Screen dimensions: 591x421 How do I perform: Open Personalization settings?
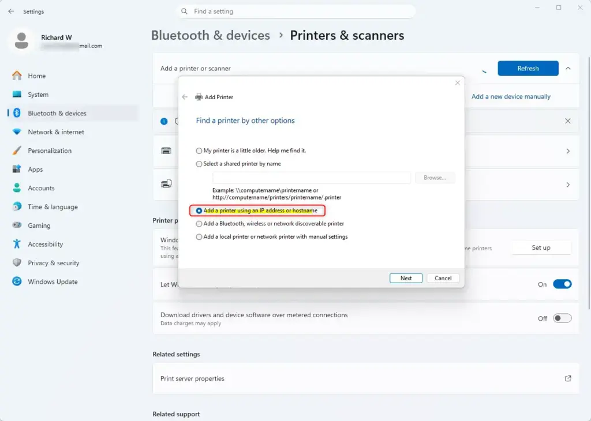(x=50, y=151)
